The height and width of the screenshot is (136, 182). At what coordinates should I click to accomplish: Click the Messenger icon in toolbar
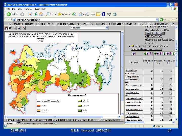click(115, 14)
